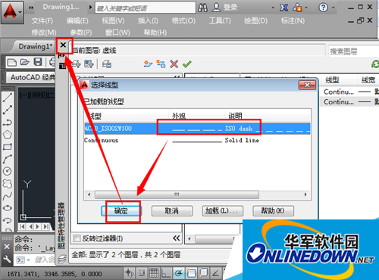
Task: Open dropdown arrow beside the help icon
Action: point(334,8)
